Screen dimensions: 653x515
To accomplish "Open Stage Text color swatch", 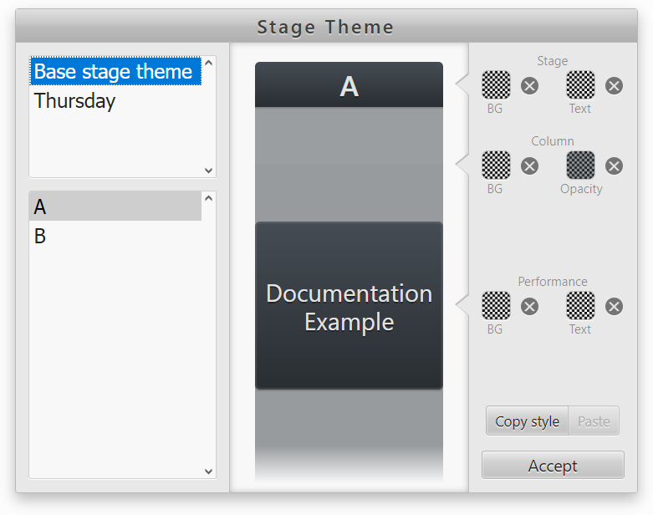I will 580,84.
